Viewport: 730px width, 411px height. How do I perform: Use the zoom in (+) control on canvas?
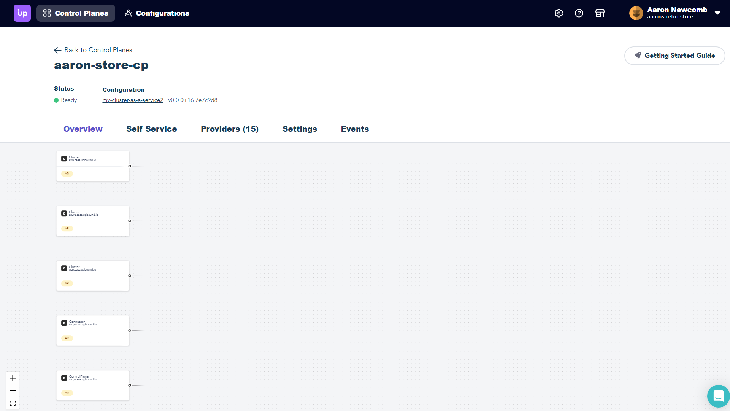(x=13, y=378)
